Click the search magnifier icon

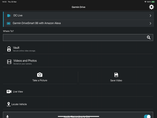point(149,38)
